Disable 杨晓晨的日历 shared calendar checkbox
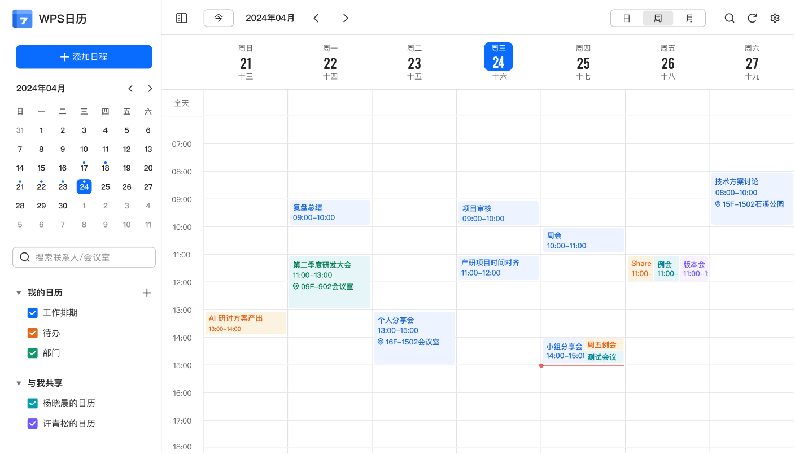The height and width of the screenshot is (454, 795). [33, 403]
